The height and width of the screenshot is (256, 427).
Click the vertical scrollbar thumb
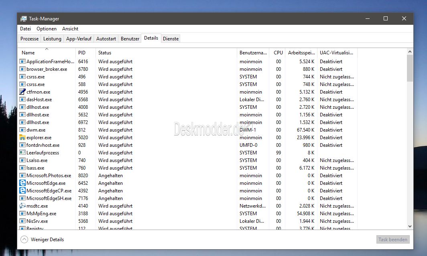coord(410,68)
